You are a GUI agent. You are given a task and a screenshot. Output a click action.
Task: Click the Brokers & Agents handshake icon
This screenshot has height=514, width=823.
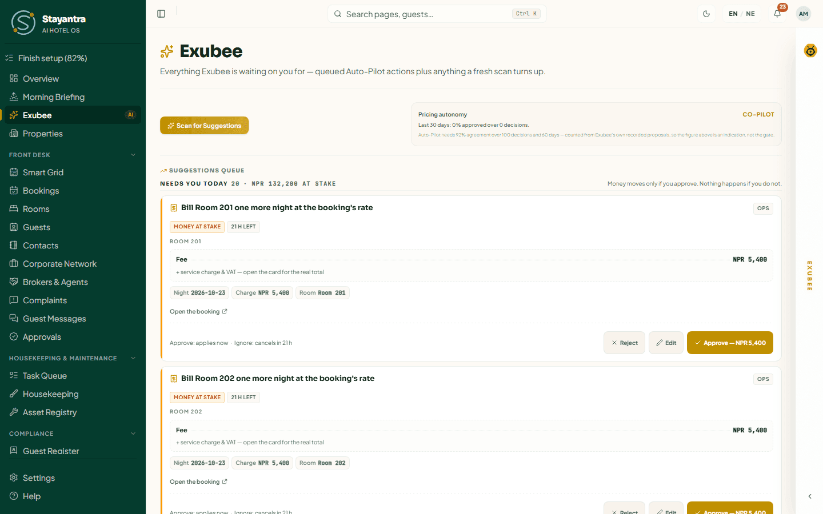pyautogui.click(x=14, y=282)
